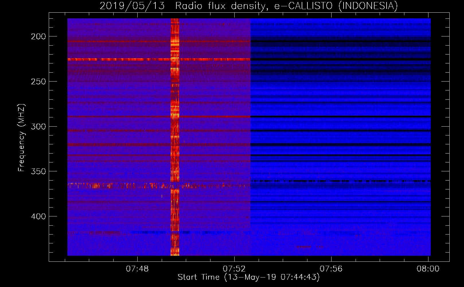Select the 250 frequency tick label
Viewport: 464px width, 287px height.
point(38,82)
